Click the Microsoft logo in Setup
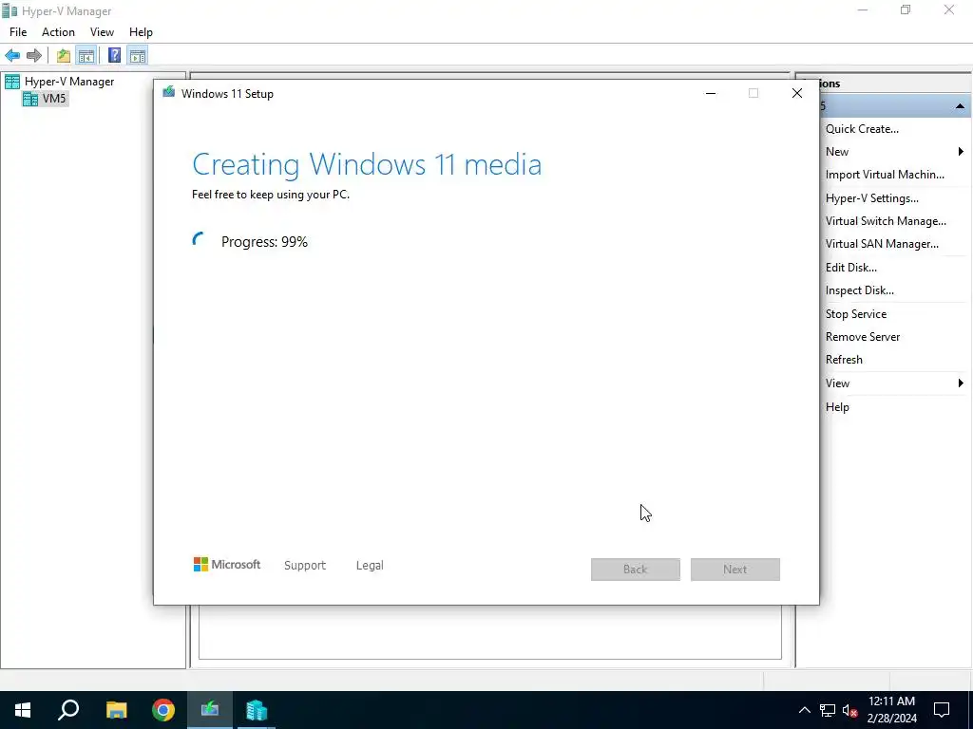Image resolution: width=973 pixels, height=729 pixels. tap(227, 565)
